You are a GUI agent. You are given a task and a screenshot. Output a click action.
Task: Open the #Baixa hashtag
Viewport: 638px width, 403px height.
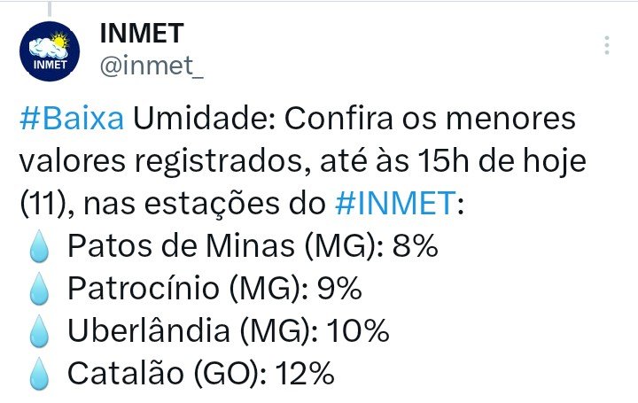[x=74, y=120]
